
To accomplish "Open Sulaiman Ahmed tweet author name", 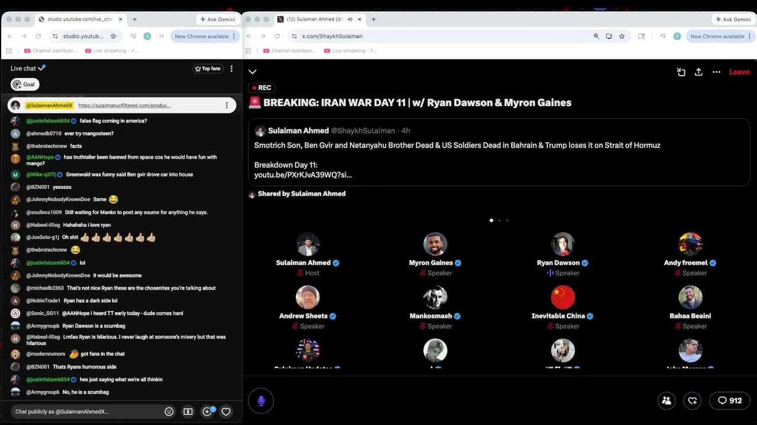I will tap(298, 130).
